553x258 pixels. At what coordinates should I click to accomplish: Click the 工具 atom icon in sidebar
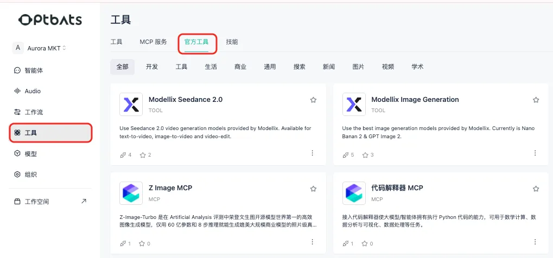(x=17, y=133)
